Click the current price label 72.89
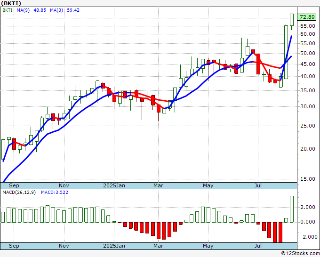 307,17
